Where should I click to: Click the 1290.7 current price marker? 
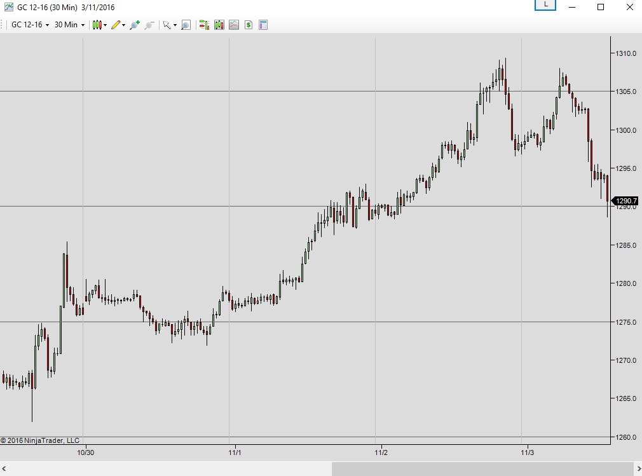tap(625, 201)
